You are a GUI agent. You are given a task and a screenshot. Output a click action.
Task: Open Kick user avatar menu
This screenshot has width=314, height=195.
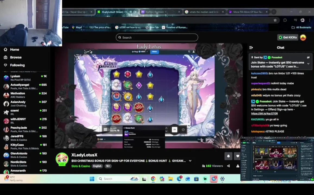[x=303, y=37]
